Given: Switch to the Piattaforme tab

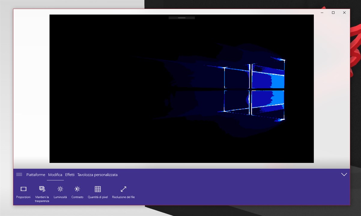Looking at the screenshot, I should click(36, 175).
